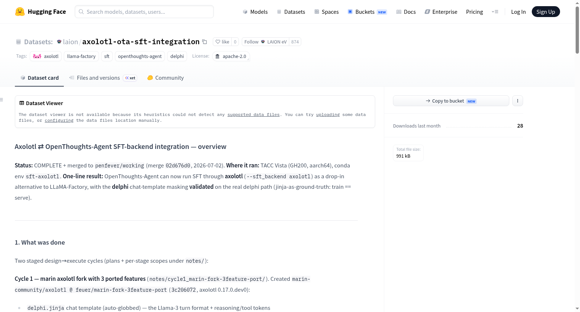Follow the LAION eV organization

(x=265, y=42)
